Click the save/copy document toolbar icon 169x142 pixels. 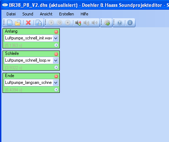pyautogui.click(x=39, y=23)
